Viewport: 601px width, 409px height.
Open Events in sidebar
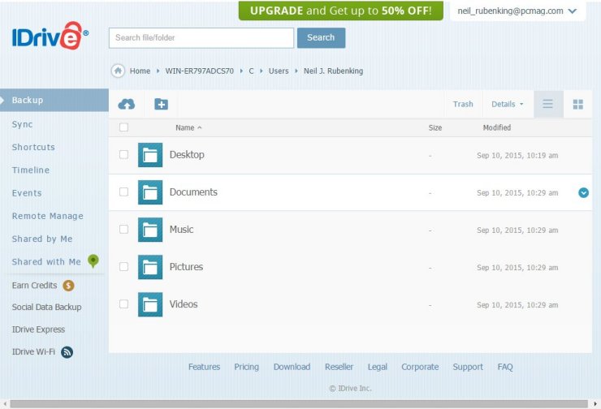[x=27, y=193]
